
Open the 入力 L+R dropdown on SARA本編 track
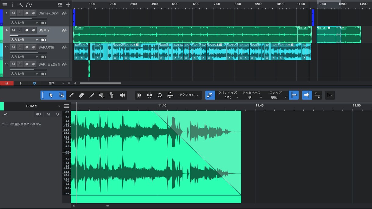24,57
